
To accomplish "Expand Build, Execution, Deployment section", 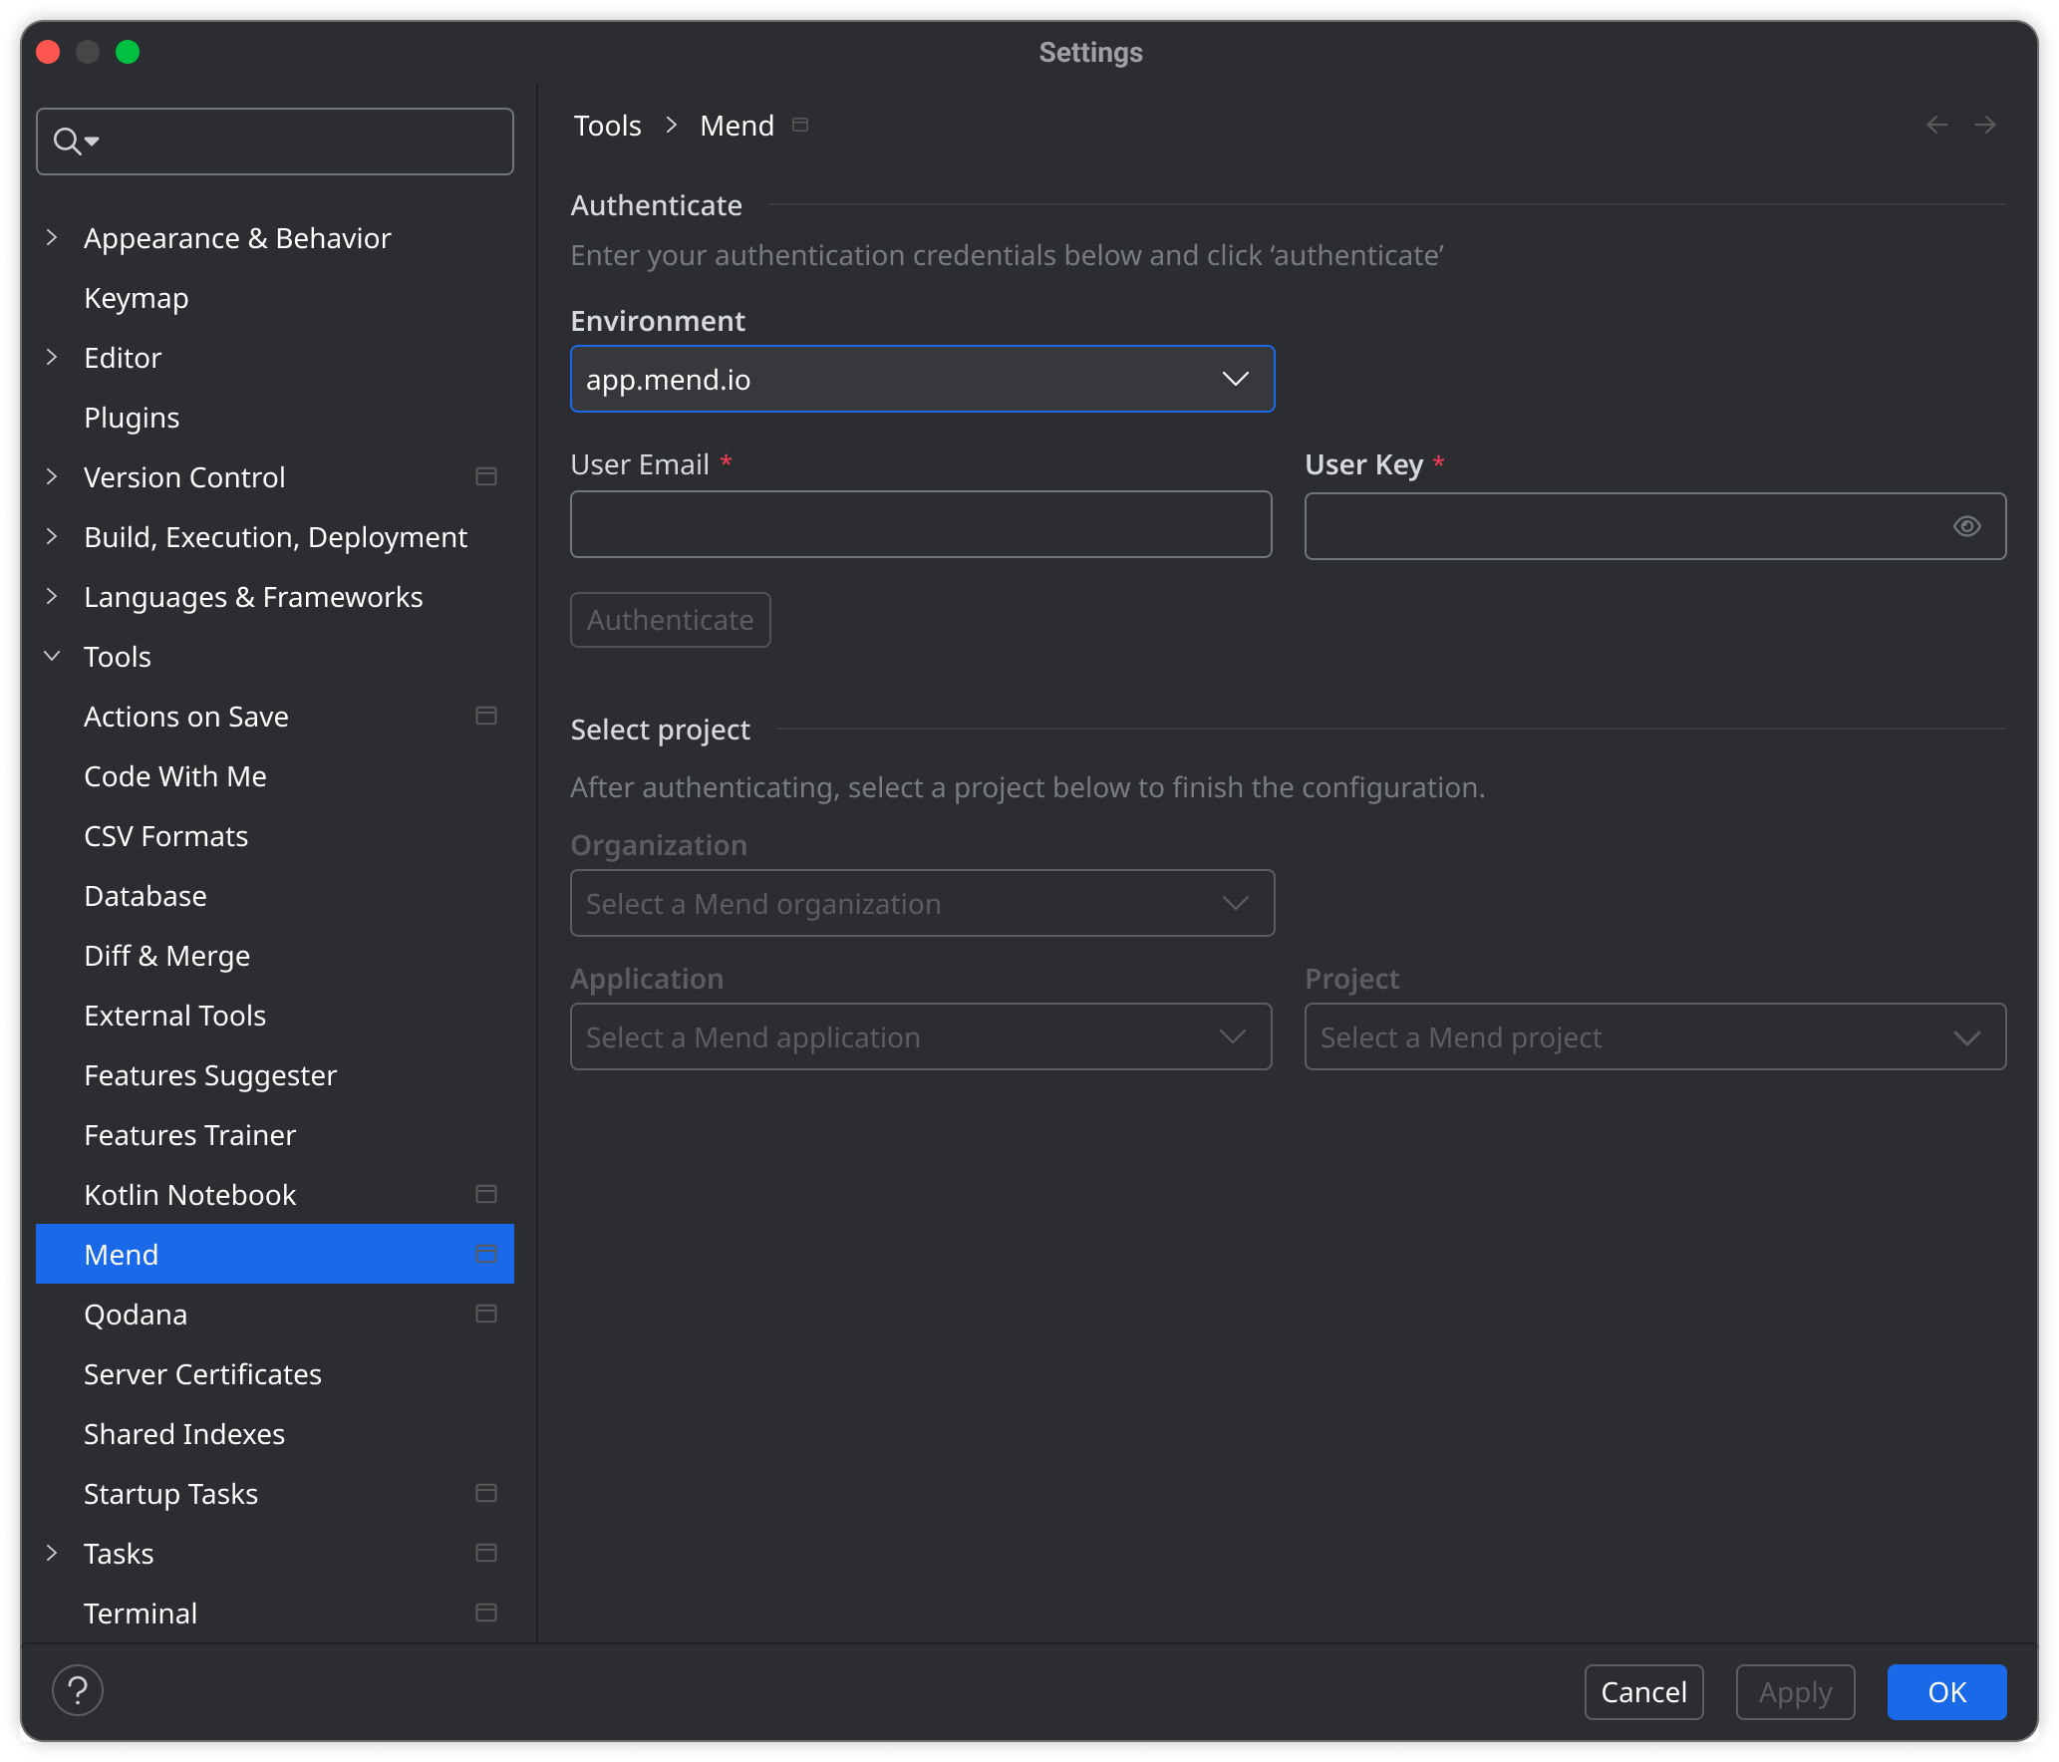I will 52,536.
